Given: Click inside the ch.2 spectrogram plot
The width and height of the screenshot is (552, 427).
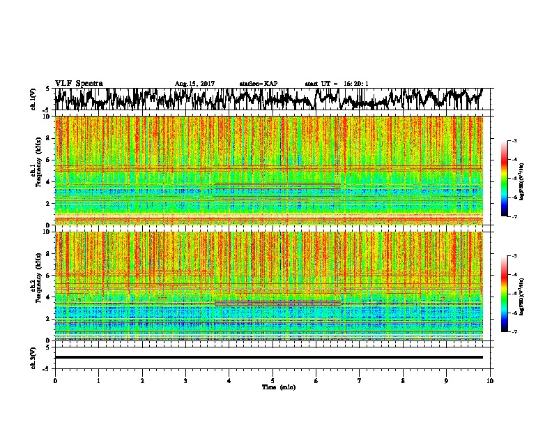Looking at the screenshot, I should [x=268, y=286].
